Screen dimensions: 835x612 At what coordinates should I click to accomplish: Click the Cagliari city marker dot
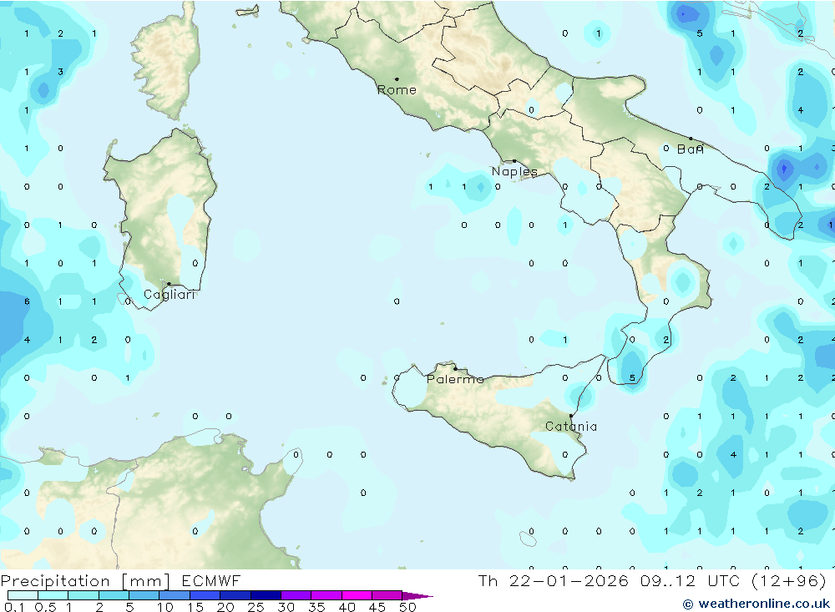point(169,284)
